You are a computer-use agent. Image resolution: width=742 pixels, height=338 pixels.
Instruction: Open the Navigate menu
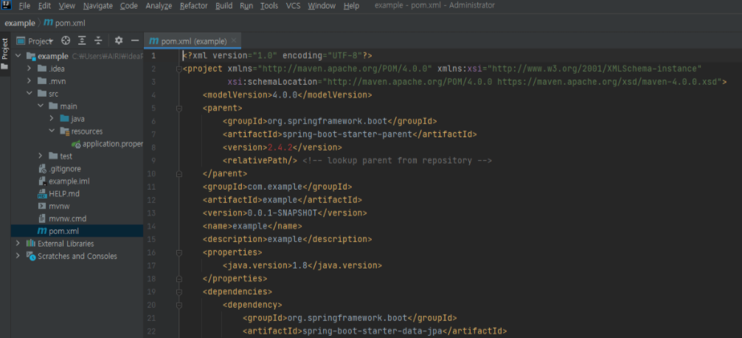pos(98,6)
